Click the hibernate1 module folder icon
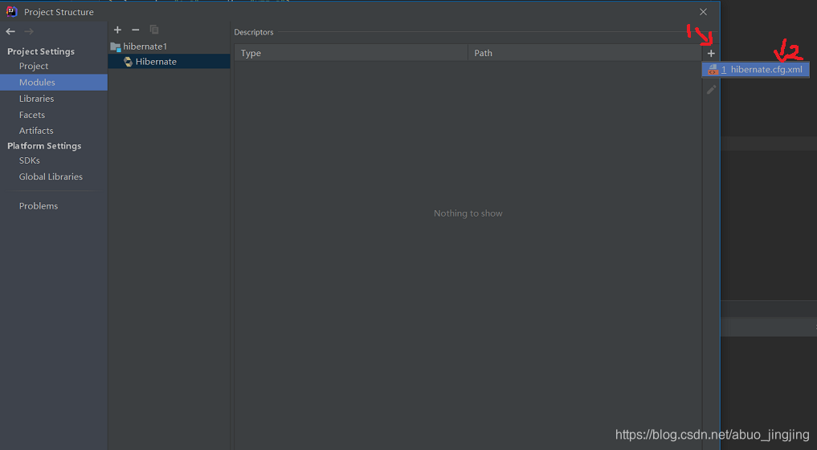The height and width of the screenshot is (450, 817). coord(116,47)
